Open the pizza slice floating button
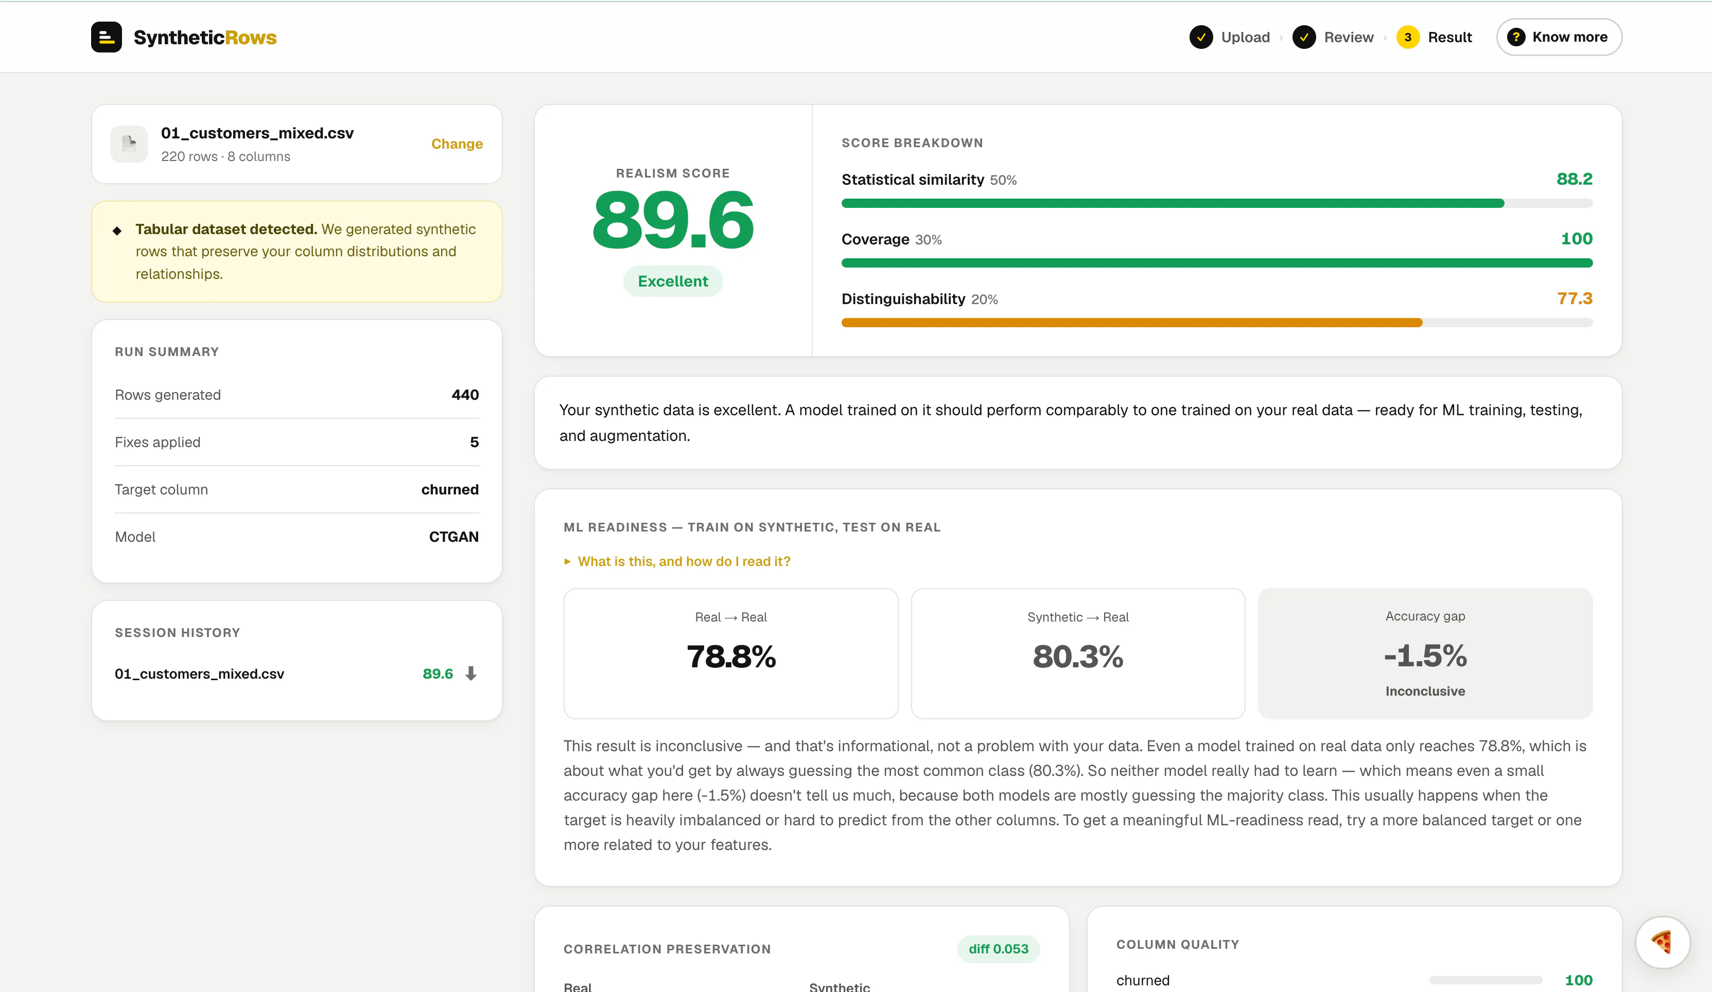 [1663, 942]
